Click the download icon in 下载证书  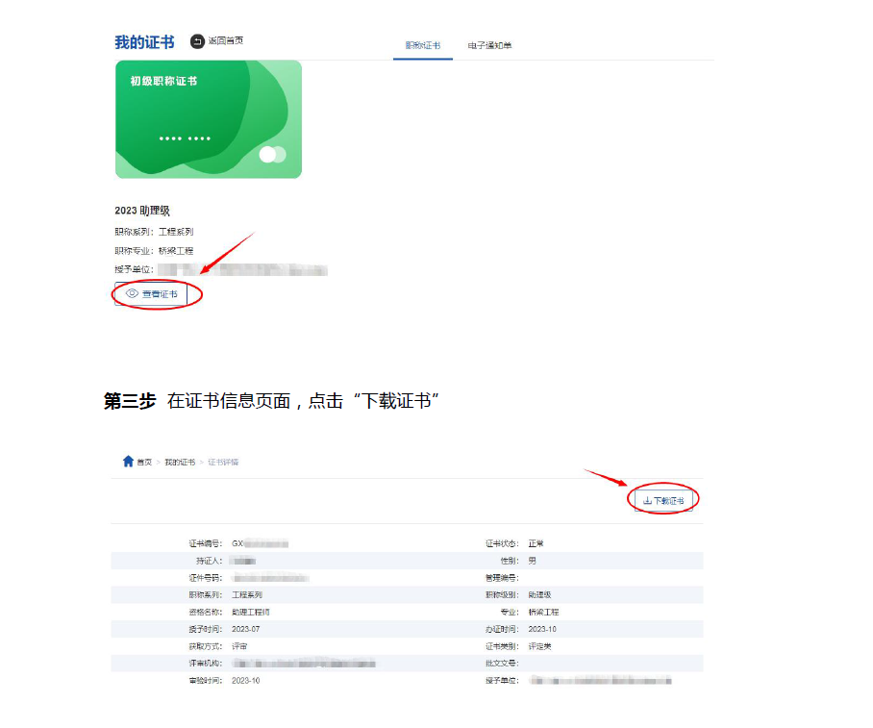[x=647, y=501]
